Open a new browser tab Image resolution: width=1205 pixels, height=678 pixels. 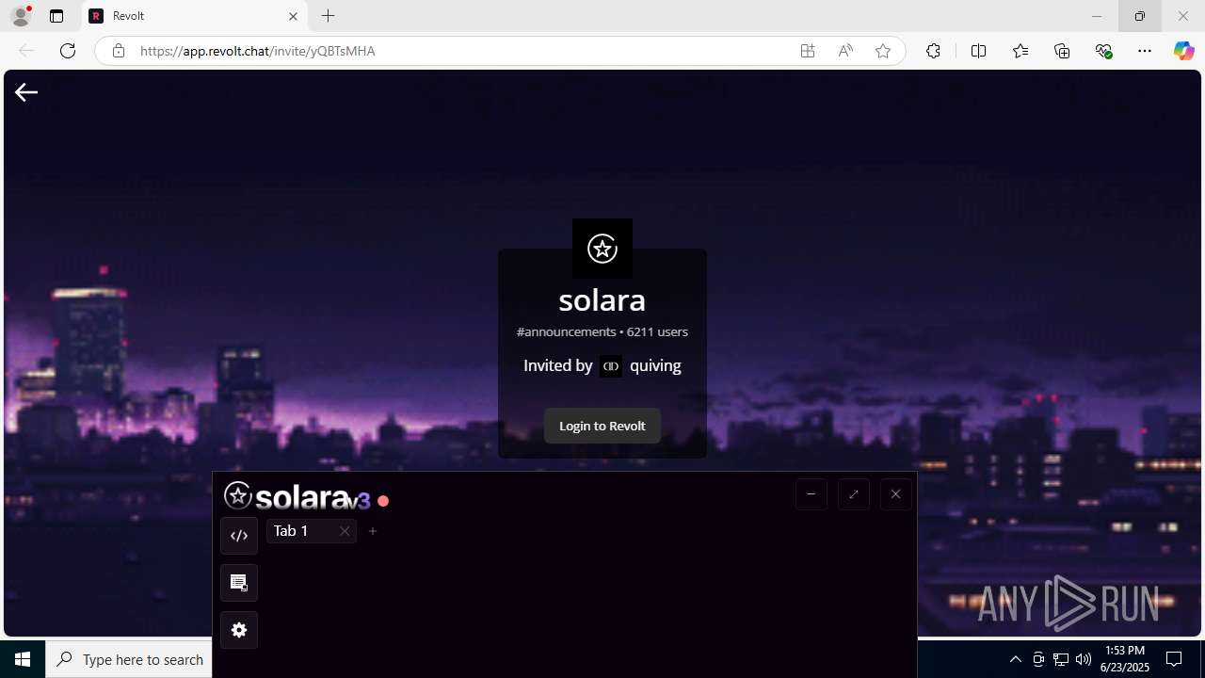[x=328, y=16]
